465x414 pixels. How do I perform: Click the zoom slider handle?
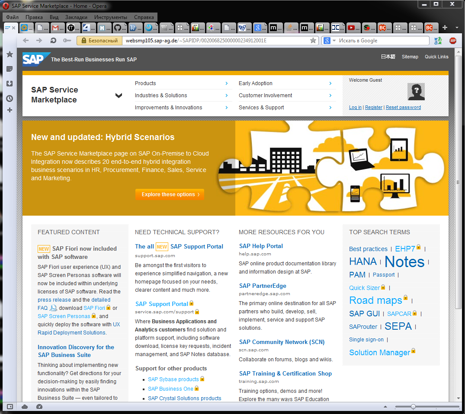coord(413,407)
